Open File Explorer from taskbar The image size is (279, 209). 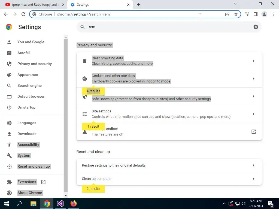tap(33, 204)
